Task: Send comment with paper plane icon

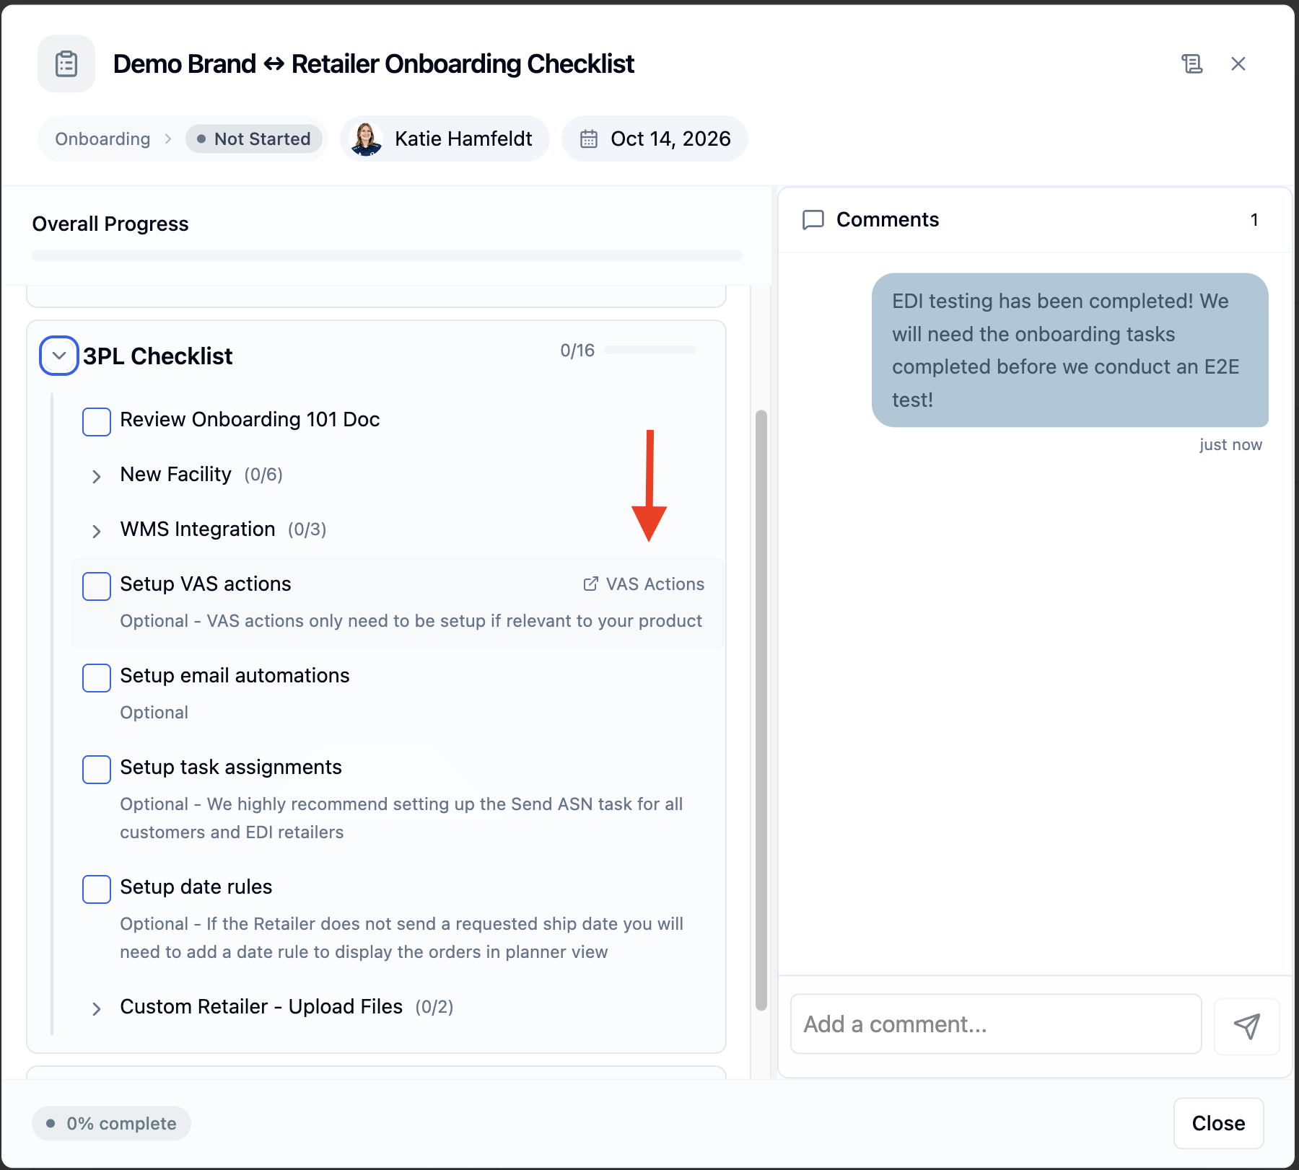Action: [1246, 1025]
